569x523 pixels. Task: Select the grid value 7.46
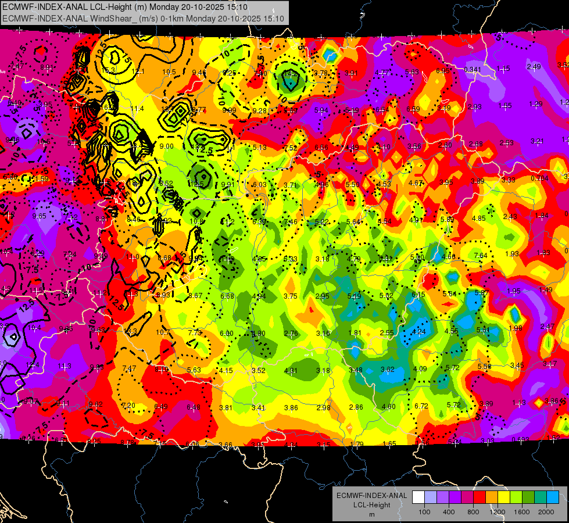290,222
